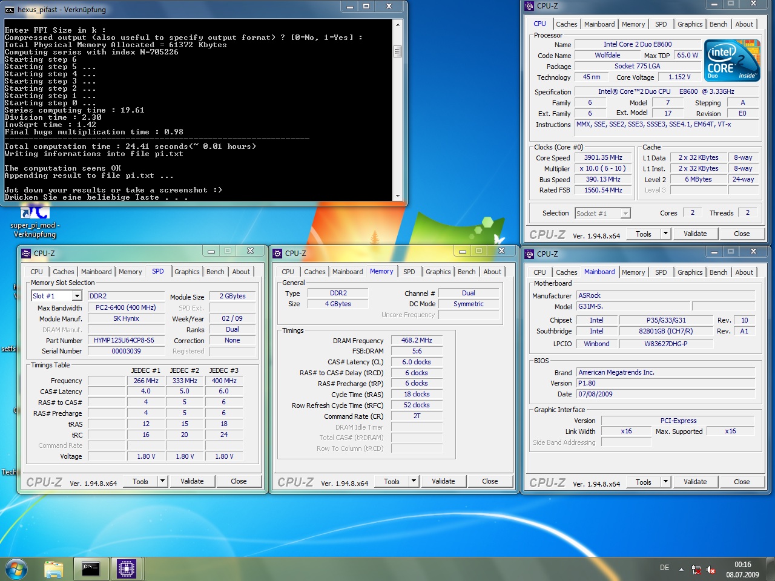
Task: Expand Tools dropdown arrow in SPD window
Action: [162, 481]
